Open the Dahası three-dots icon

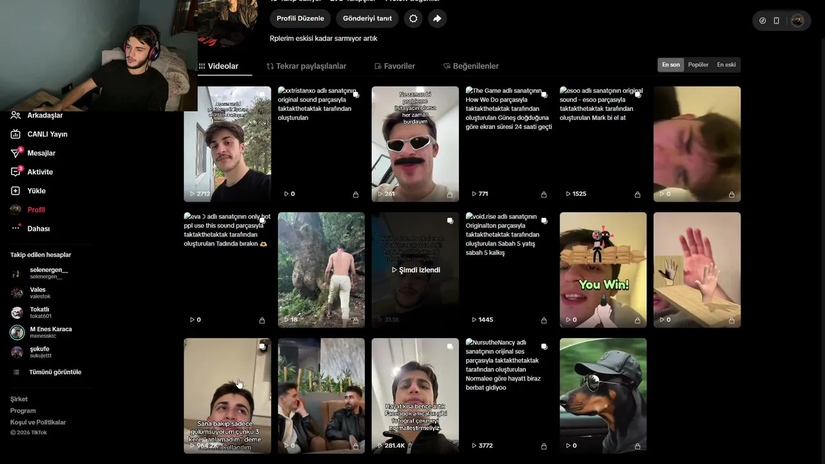15,228
